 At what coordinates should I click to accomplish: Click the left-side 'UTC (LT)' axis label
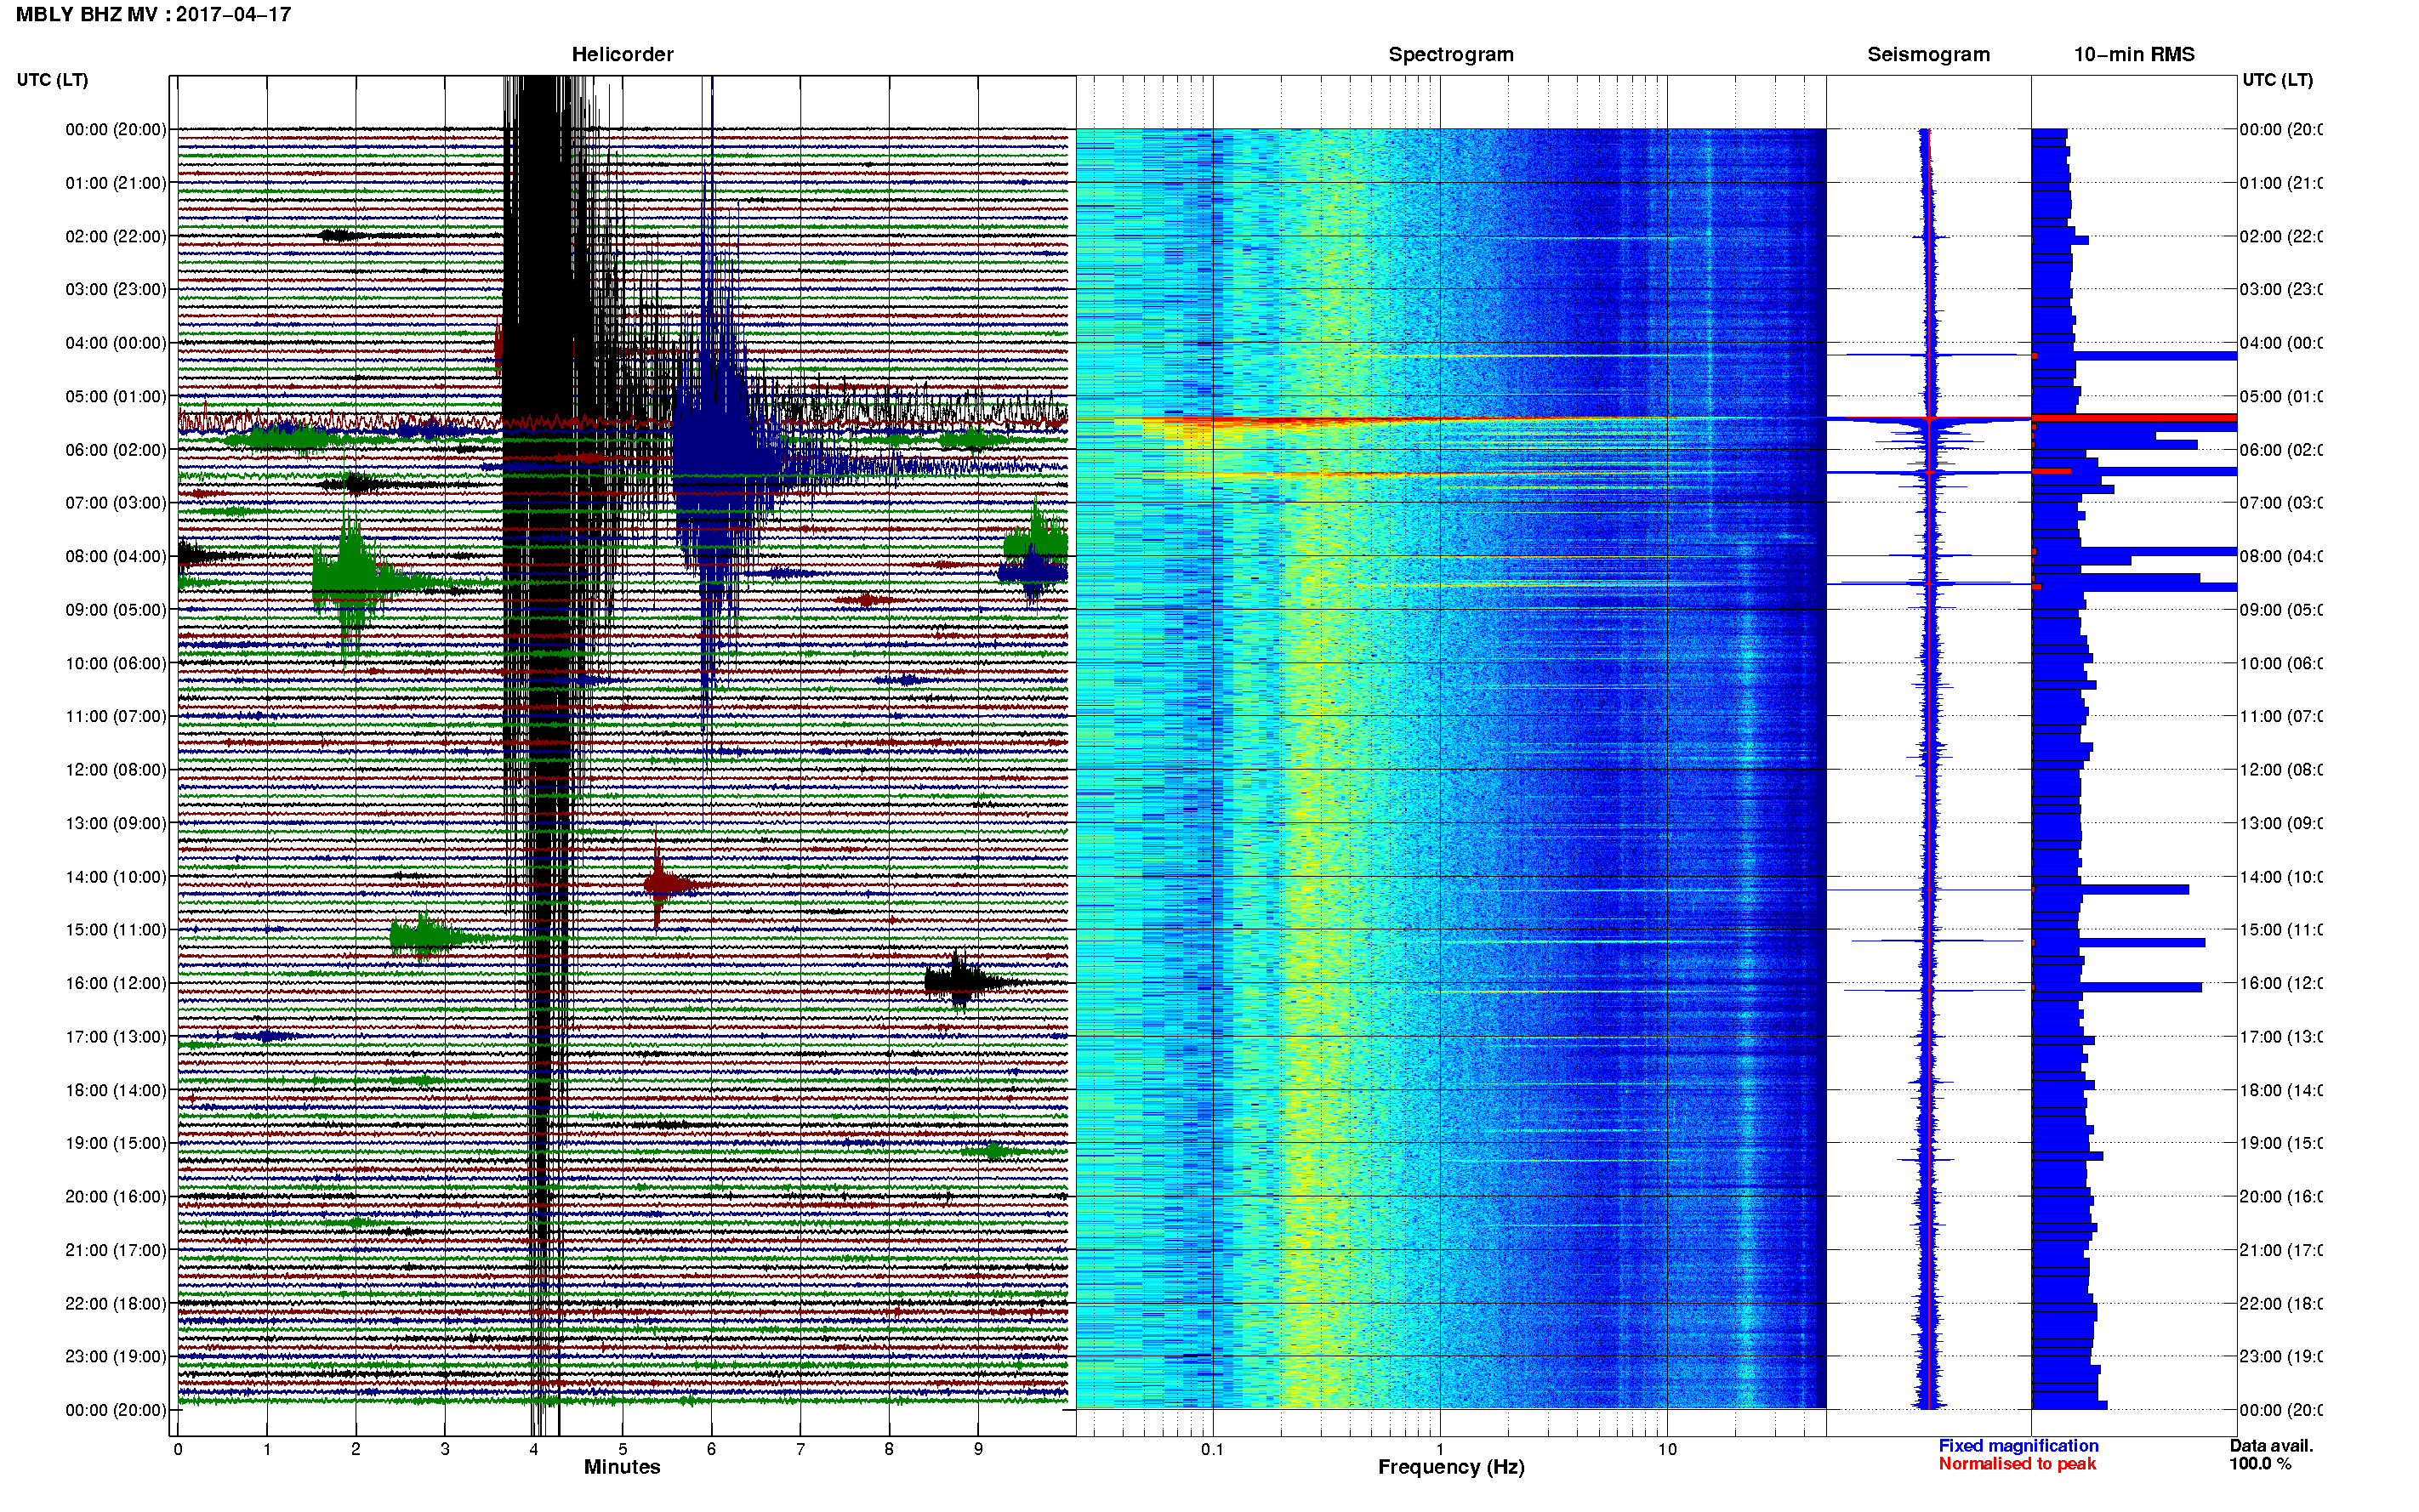coord(52,80)
